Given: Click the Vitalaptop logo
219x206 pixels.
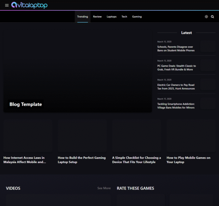Looking at the screenshot, I should click(29, 5).
